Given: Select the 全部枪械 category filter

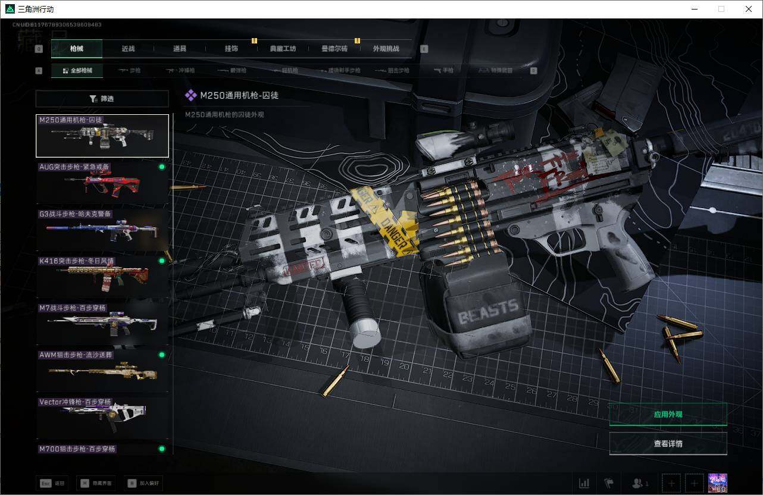Looking at the screenshot, I should (x=77, y=71).
